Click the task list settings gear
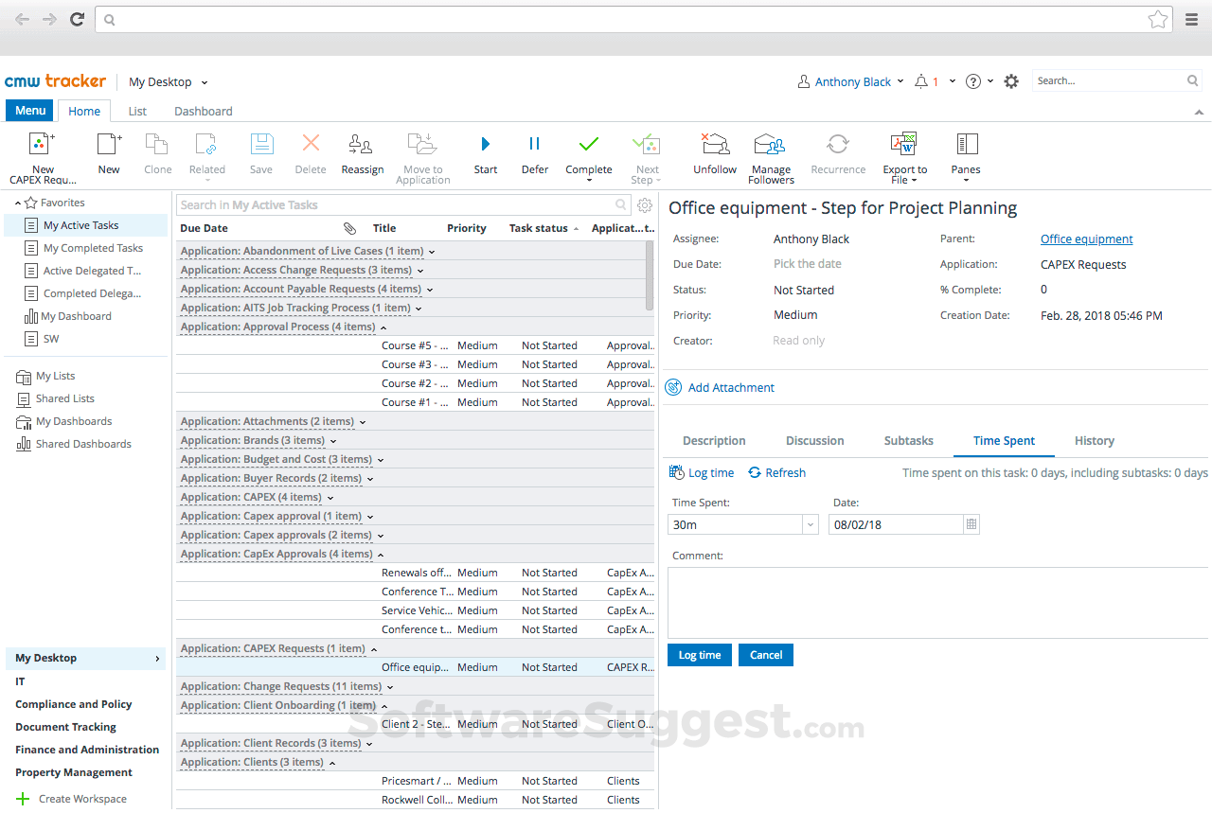This screenshot has width=1212, height=813. point(645,205)
